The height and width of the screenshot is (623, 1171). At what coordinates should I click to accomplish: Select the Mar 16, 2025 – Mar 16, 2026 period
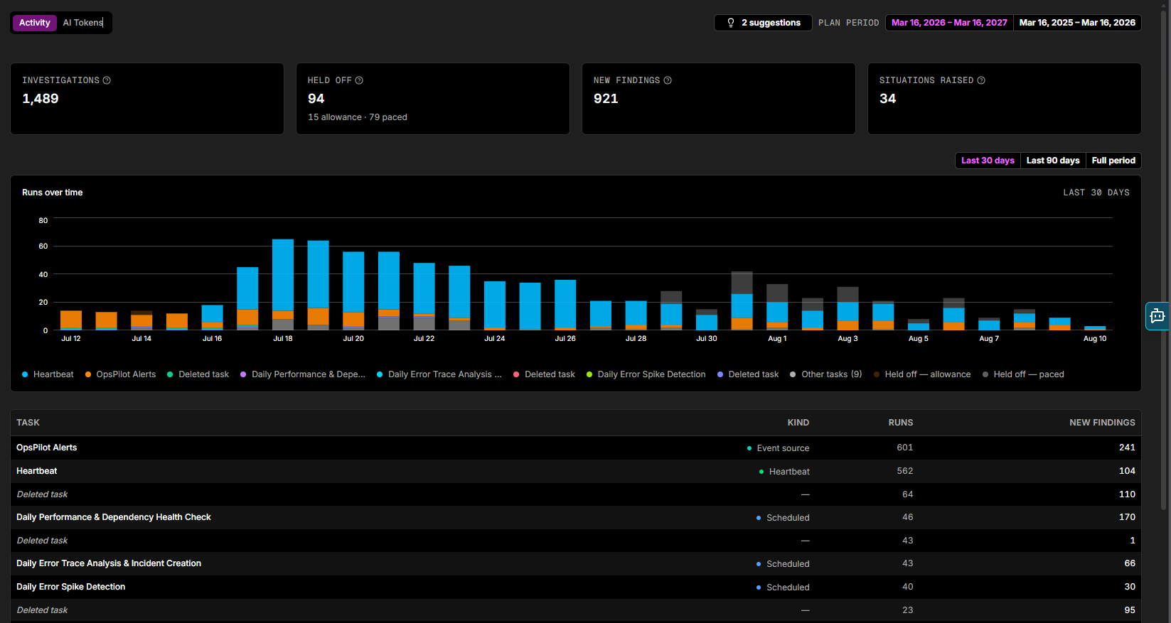(1077, 23)
